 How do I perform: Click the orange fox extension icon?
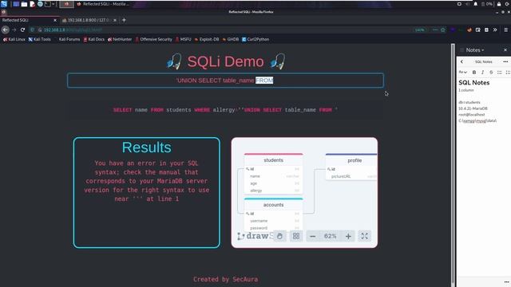pyautogui.click(x=469, y=30)
